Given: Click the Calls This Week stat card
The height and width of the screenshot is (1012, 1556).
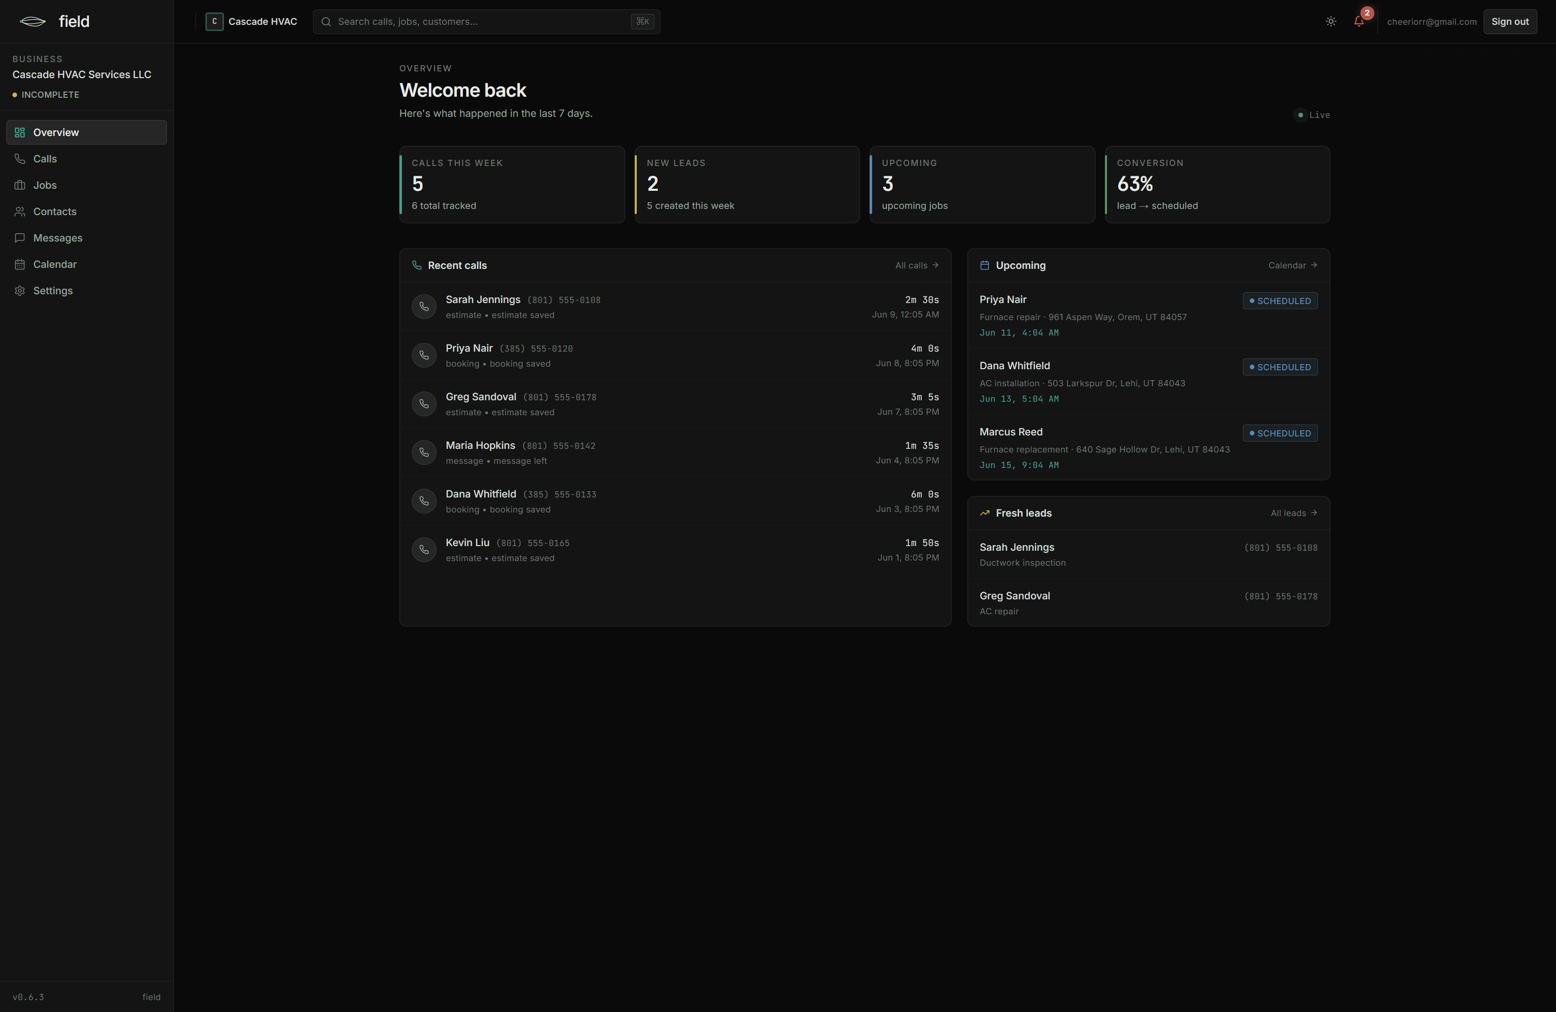Looking at the screenshot, I should pyautogui.click(x=512, y=185).
